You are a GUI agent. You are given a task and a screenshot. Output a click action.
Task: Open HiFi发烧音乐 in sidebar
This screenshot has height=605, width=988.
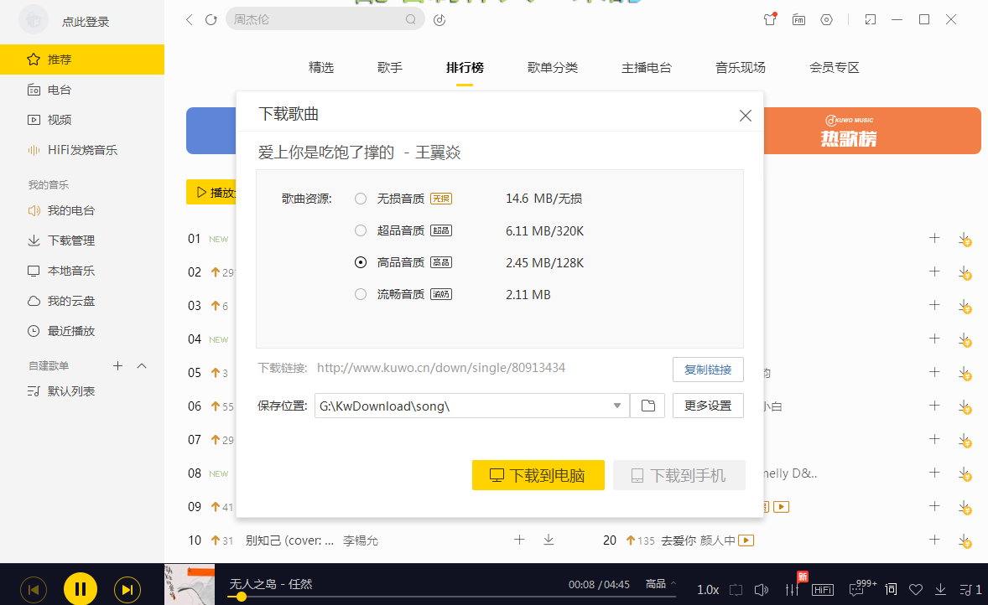click(82, 150)
